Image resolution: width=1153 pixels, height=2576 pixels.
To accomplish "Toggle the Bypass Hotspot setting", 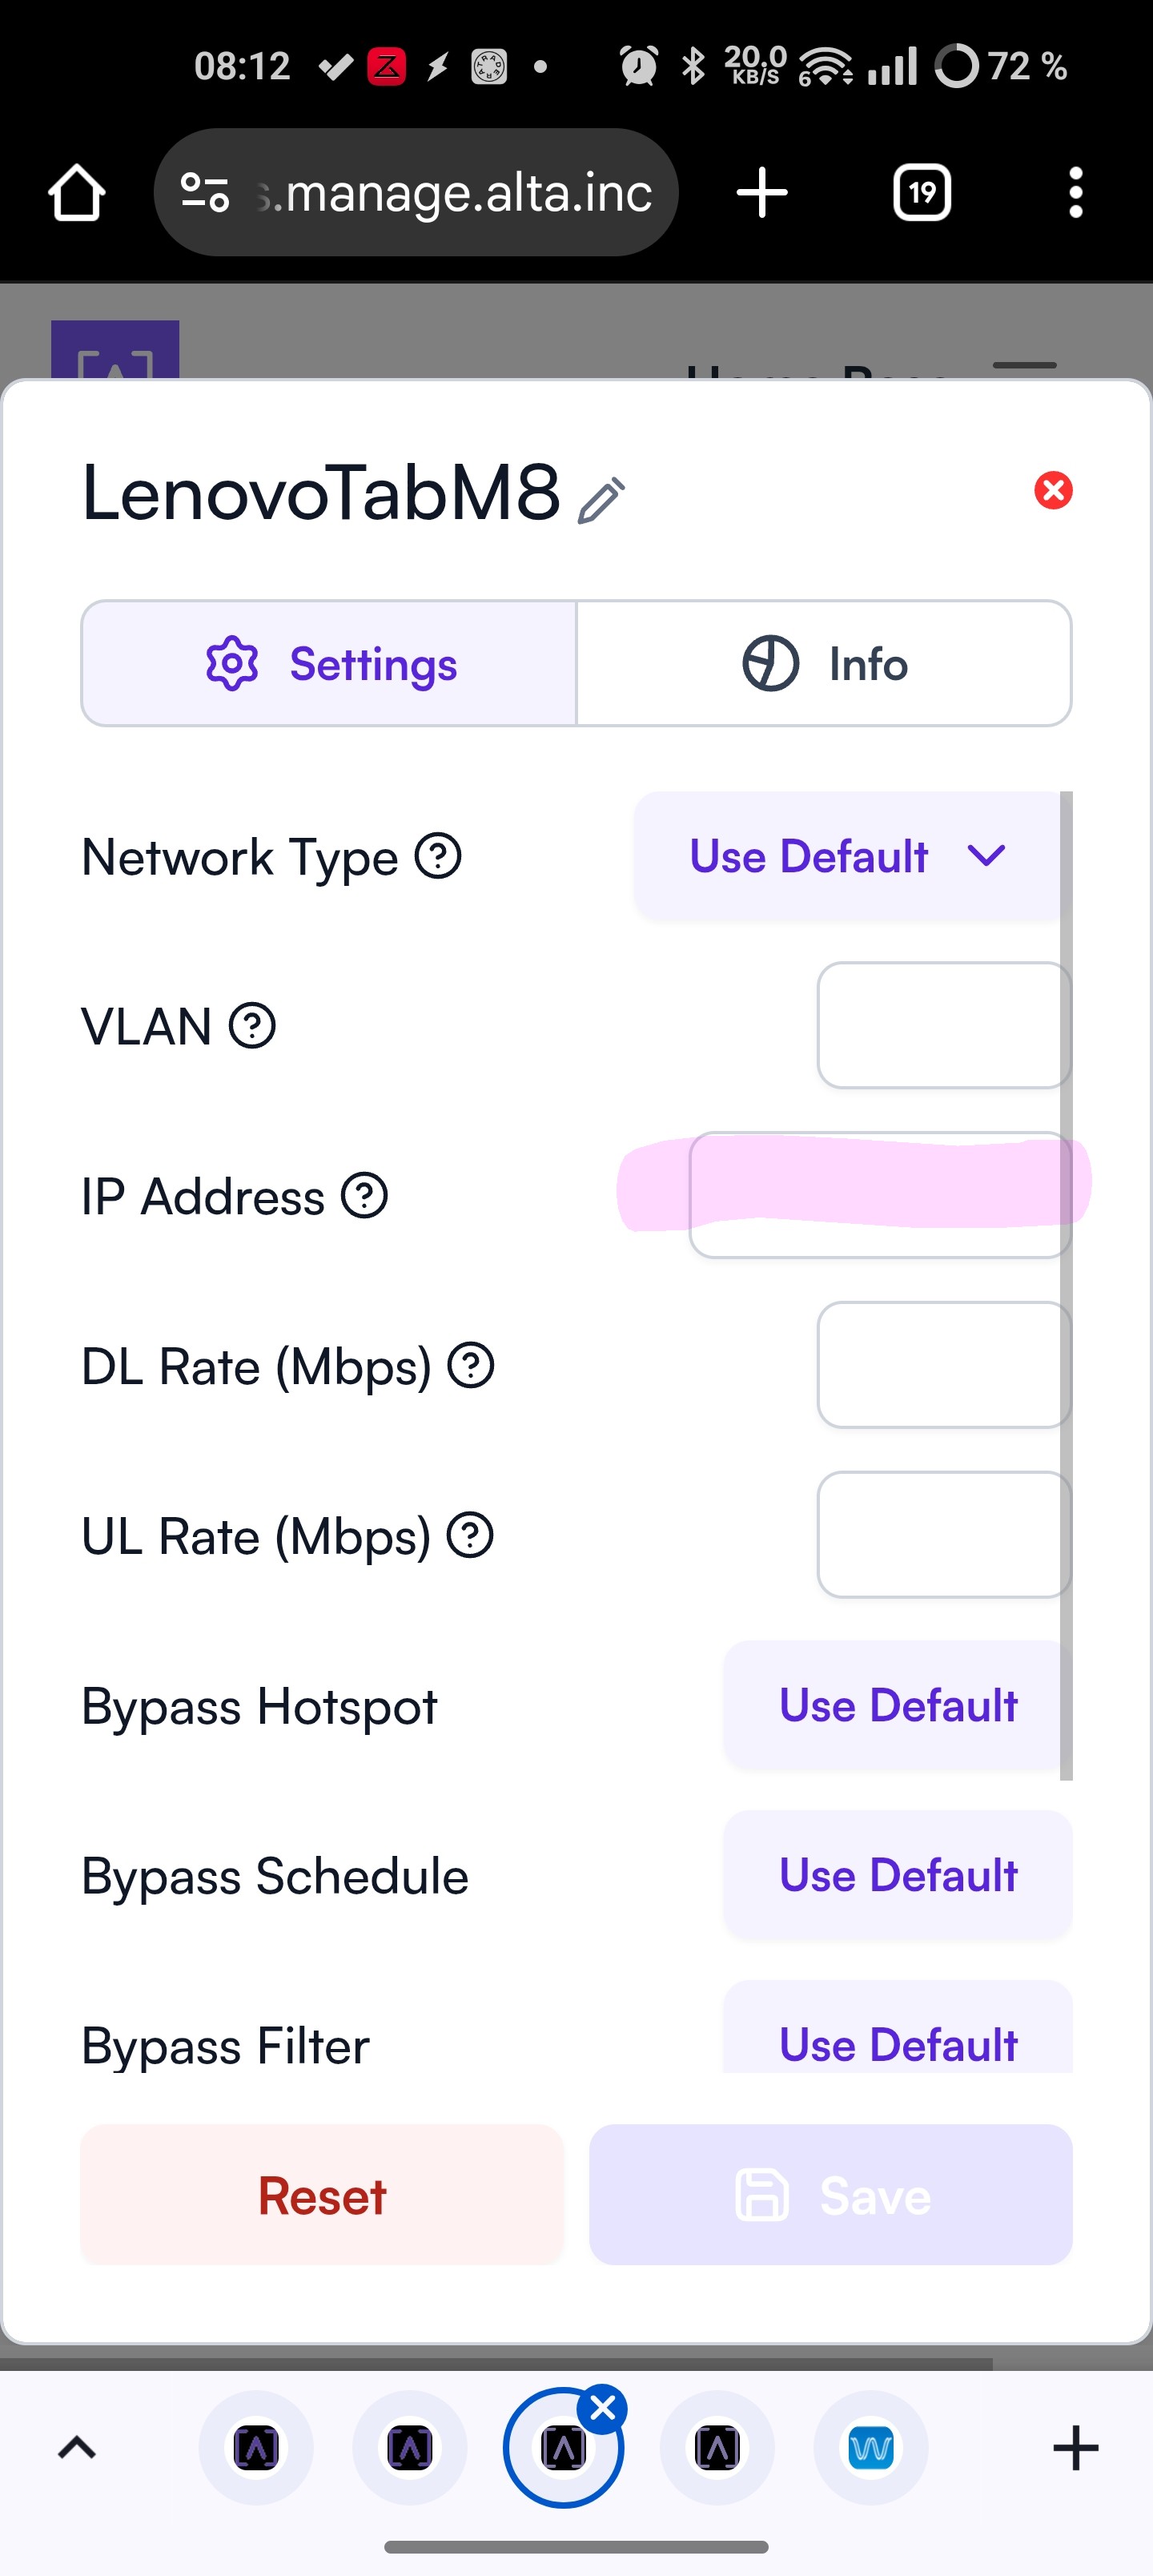I will point(897,1706).
